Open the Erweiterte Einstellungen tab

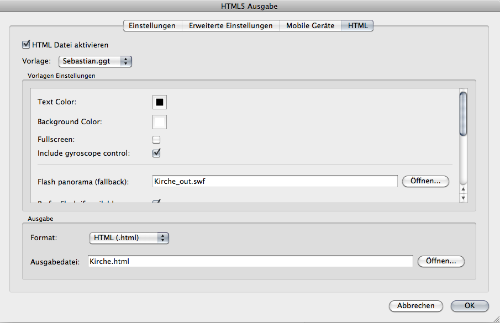[230, 26]
